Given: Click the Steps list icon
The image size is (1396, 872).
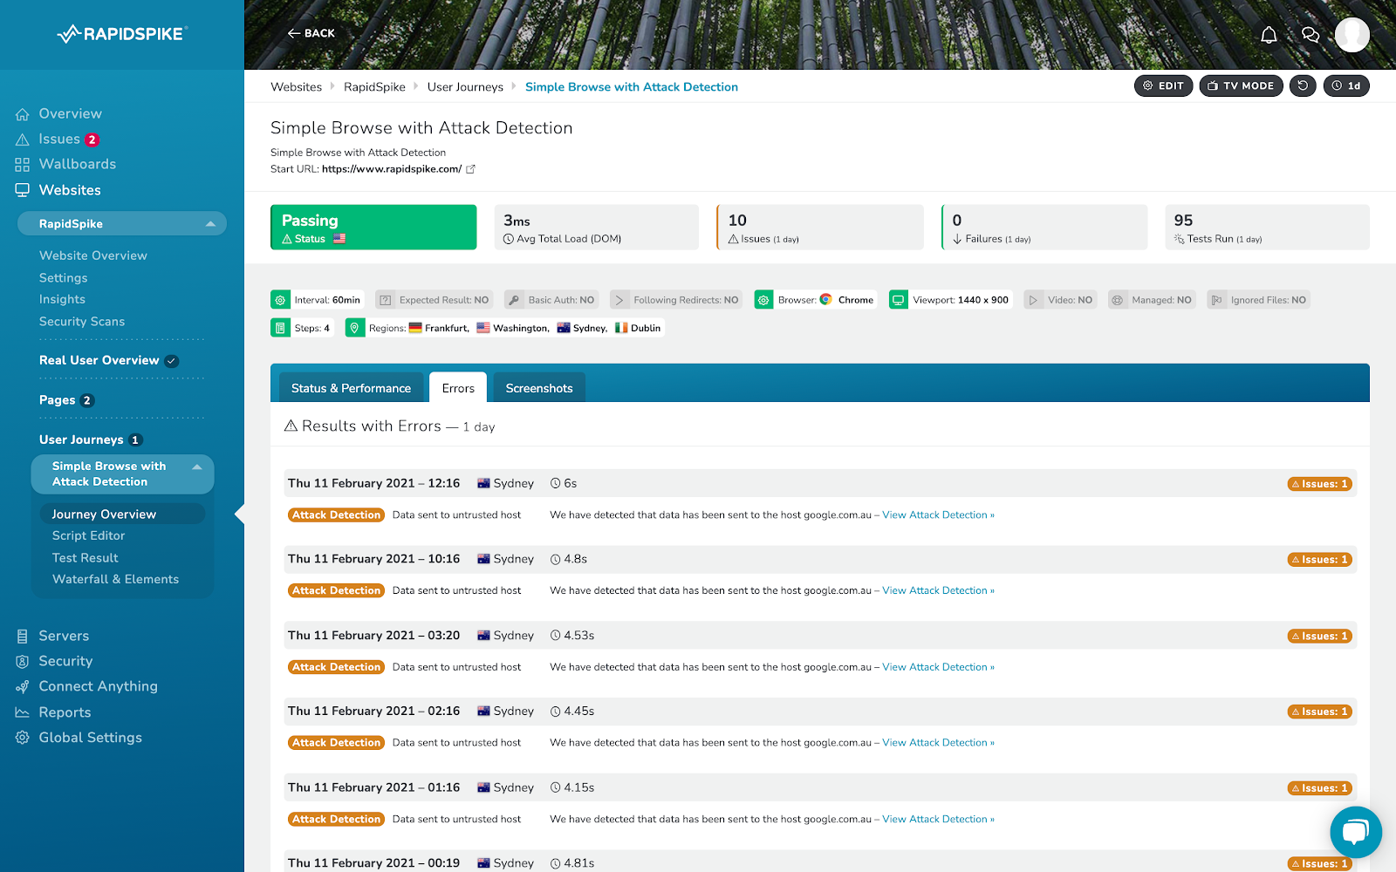Looking at the screenshot, I should [x=280, y=328].
